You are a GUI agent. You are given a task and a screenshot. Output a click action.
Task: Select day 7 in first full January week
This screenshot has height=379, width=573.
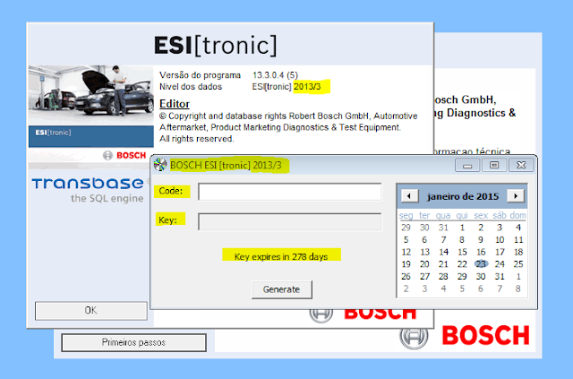[444, 239]
